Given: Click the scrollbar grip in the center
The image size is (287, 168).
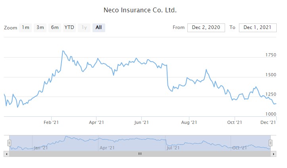Looking at the screenshot, I should [x=140, y=154].
